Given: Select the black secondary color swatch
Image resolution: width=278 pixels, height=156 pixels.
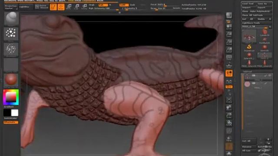Looking at the screenshot, I should [x=7, y=113].
